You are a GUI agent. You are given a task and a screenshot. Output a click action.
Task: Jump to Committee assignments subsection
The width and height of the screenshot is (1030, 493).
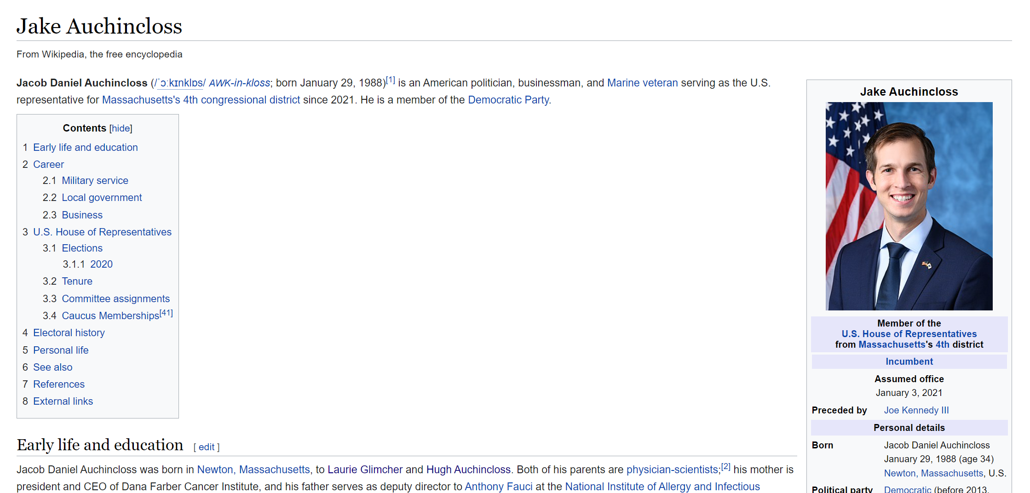point(115,298)
